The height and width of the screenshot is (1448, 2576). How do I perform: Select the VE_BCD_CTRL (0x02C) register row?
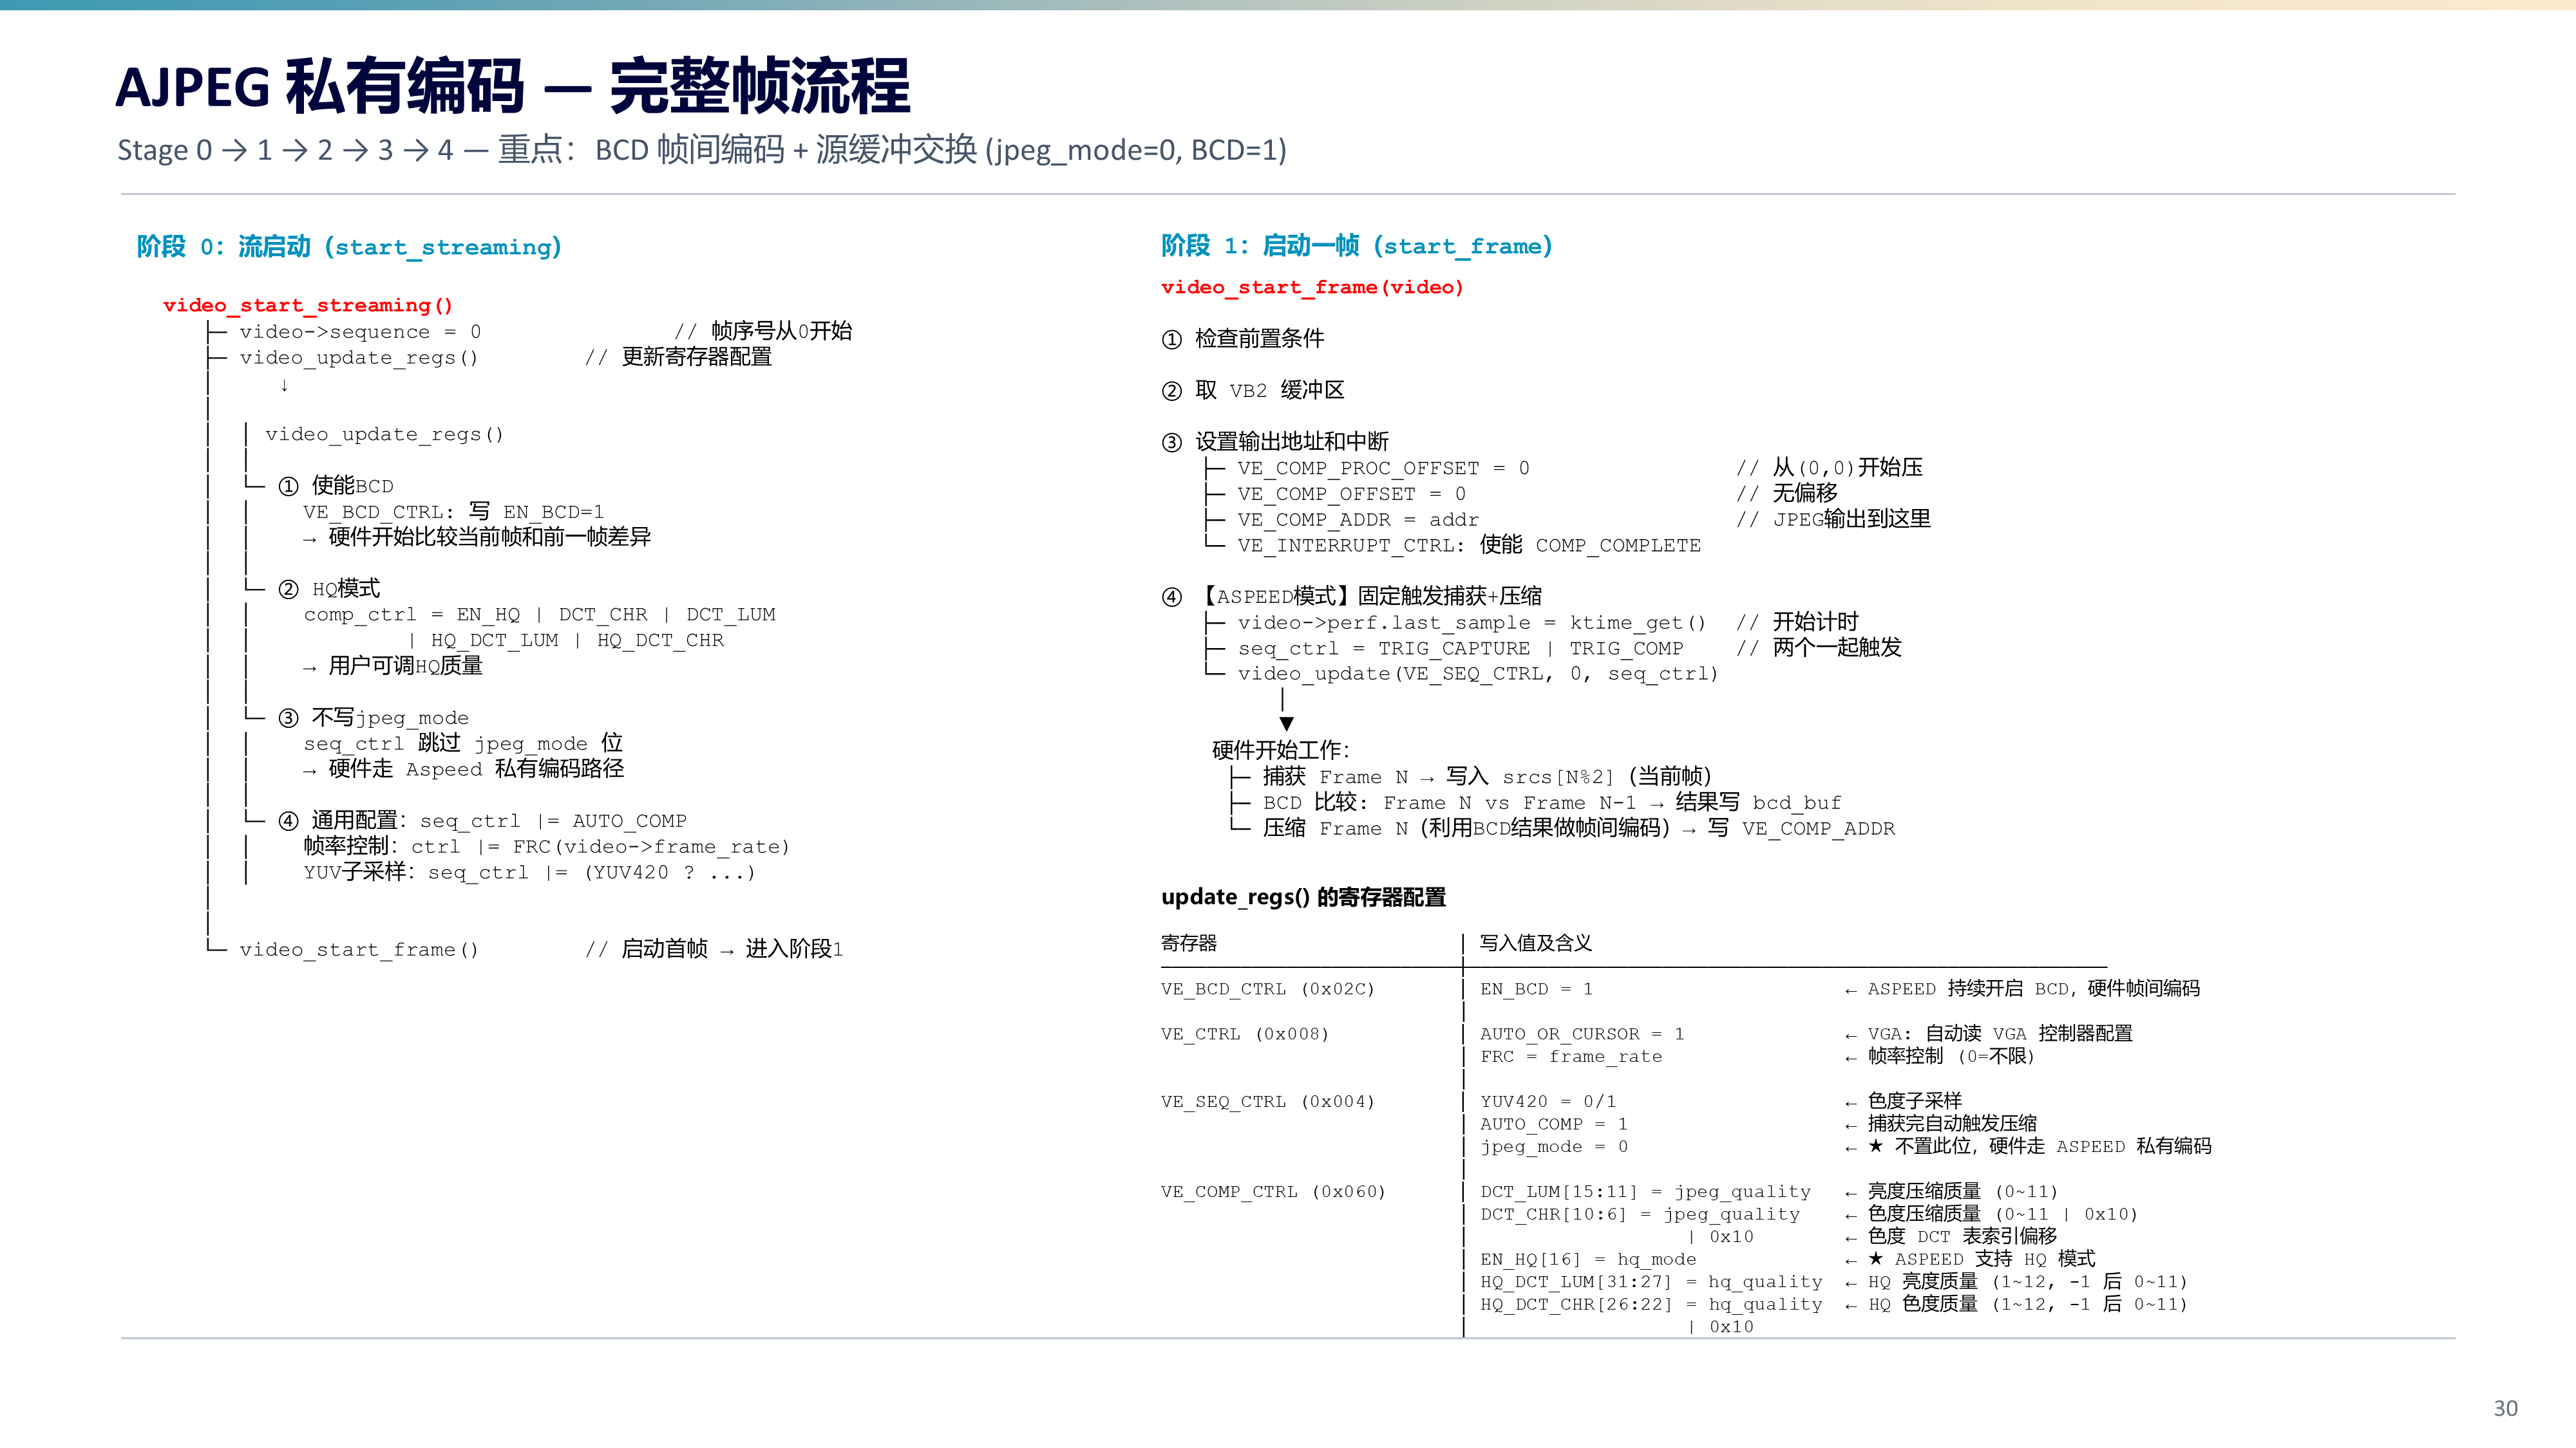click(1268, 989)
